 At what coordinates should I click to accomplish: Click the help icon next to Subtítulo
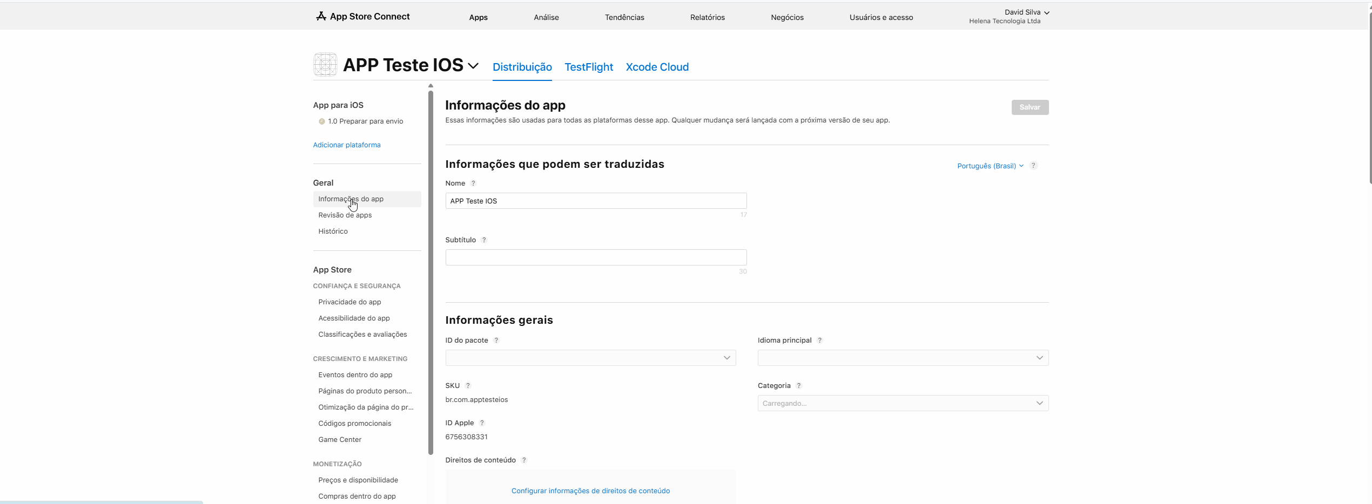pos(484,240)
